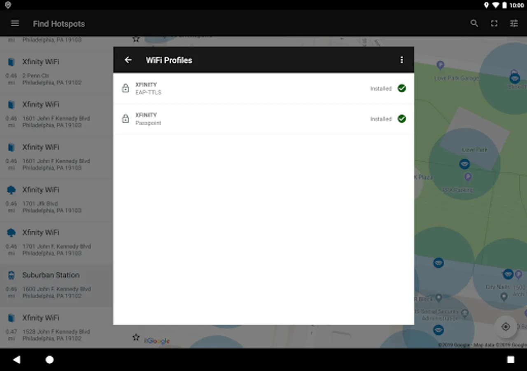527x371 pixels.
Task: Search hotspots with the magnifier icon
Action: coord(474,23)
